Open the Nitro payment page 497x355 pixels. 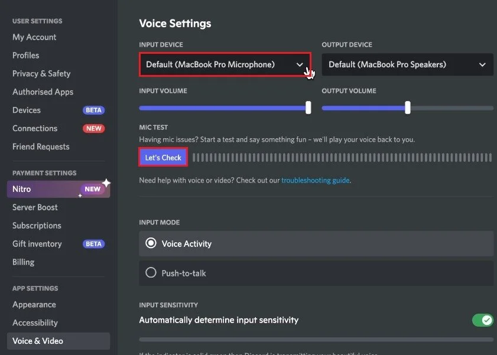[59, 189]
